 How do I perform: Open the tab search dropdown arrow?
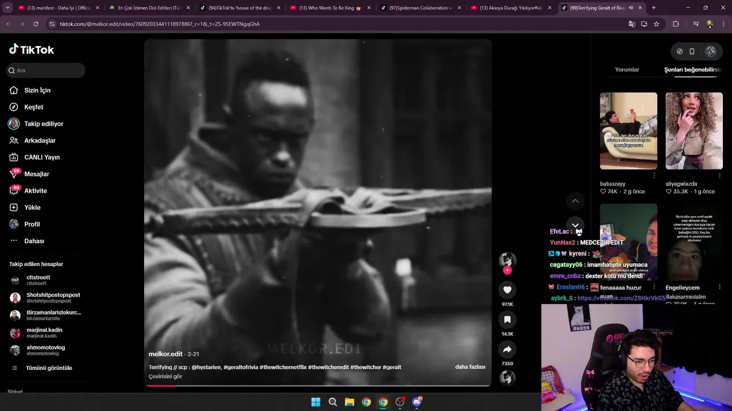pyautogui.click(x=7, y=8)
